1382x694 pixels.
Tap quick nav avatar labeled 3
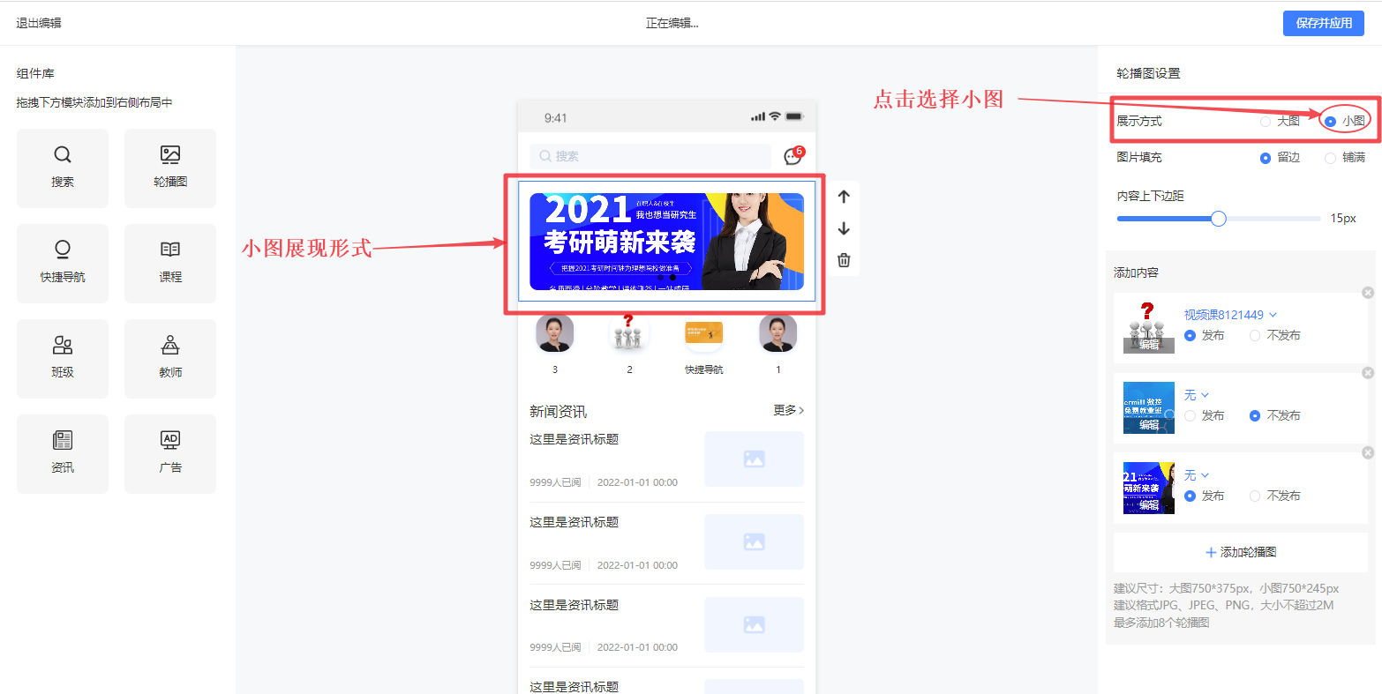tap(555, 333)
